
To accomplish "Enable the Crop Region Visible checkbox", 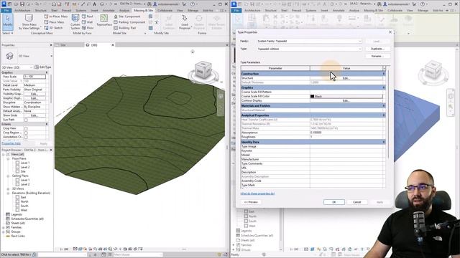I will click(26, 133).
